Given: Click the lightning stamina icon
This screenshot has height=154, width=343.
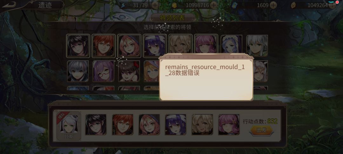Looking at the screenshot, I should tap(123, 5).
